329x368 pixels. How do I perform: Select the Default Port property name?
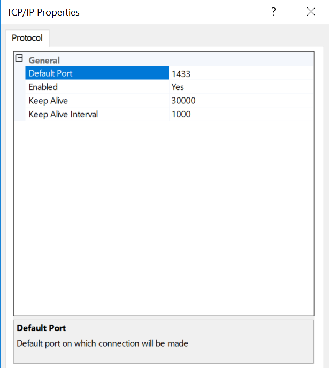(51, 73)
